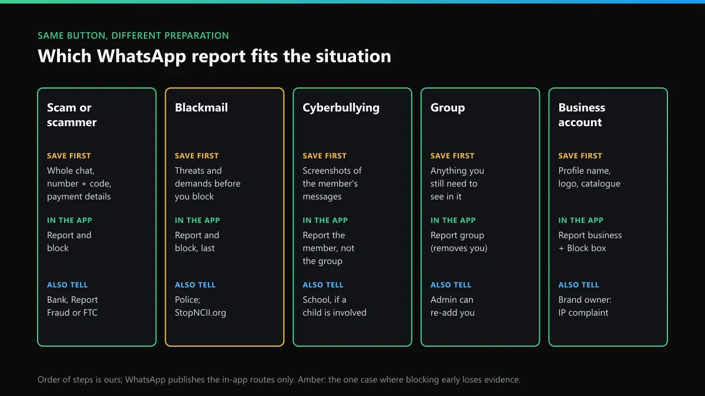
Task: Click 'Police; StopNCII.org' text
Action: pos(200,306)
